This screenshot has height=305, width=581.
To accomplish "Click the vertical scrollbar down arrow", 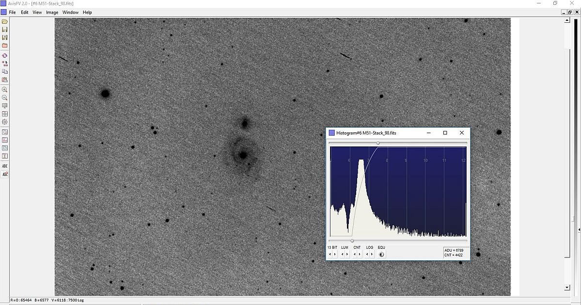I will 567,288.
